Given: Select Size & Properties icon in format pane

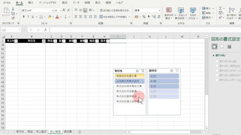Looking at the screenshot, I should coord(229,46).
